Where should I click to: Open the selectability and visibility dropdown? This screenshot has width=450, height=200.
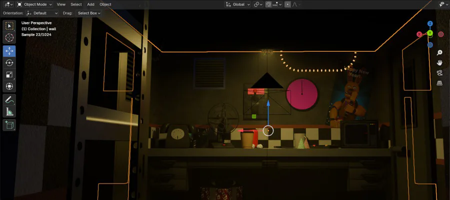pos(443,4)
